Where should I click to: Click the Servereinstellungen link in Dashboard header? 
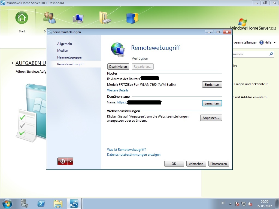coord(245,42)
